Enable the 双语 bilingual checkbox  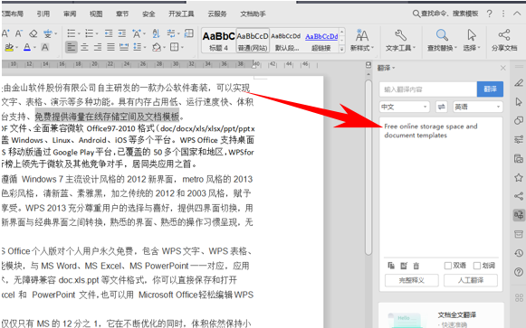(448, 266)
